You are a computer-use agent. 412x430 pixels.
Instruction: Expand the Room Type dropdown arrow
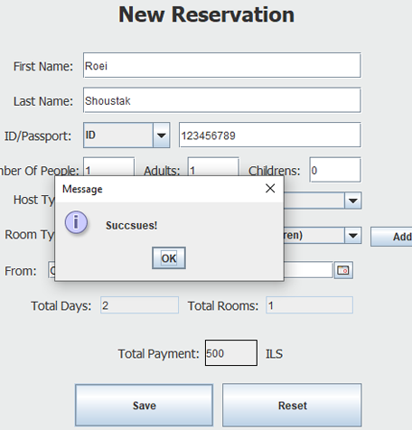pos(353,235)
